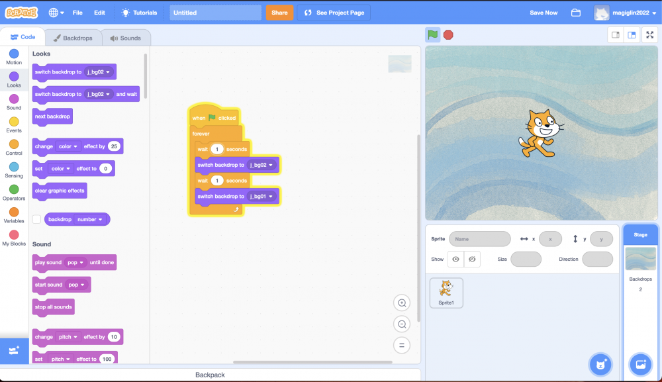Viewport: 662px width, 382px height.
Task: Open Tutorials from the top bar
Action: coord(139,13)
